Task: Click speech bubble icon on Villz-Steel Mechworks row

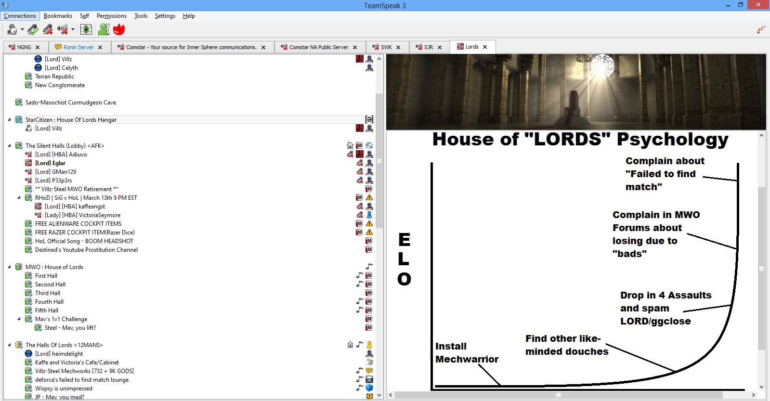Action: click(x=369, y=371)
